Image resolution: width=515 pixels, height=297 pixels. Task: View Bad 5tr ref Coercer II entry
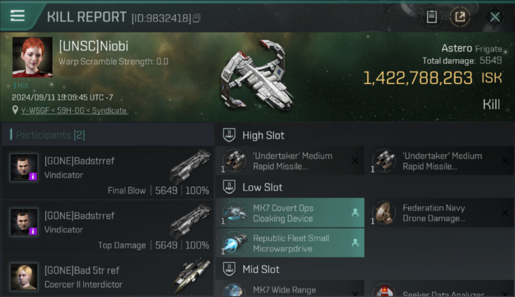tap(108, 276)
